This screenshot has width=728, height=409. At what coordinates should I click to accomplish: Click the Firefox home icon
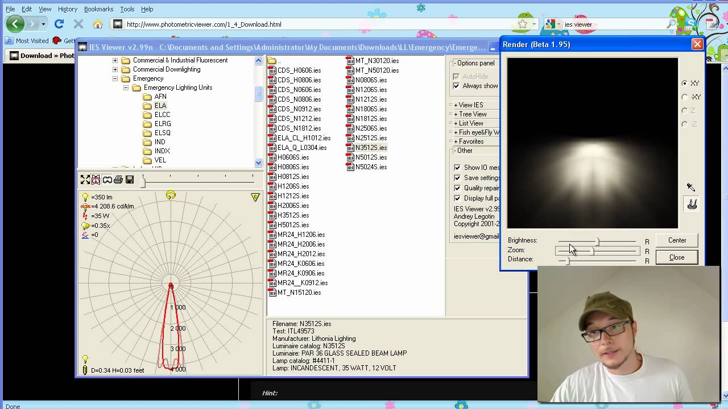(x=98, y=24)
